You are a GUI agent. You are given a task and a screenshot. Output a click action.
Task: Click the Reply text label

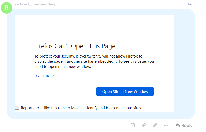pyautogui.click(x=187, y=125)
